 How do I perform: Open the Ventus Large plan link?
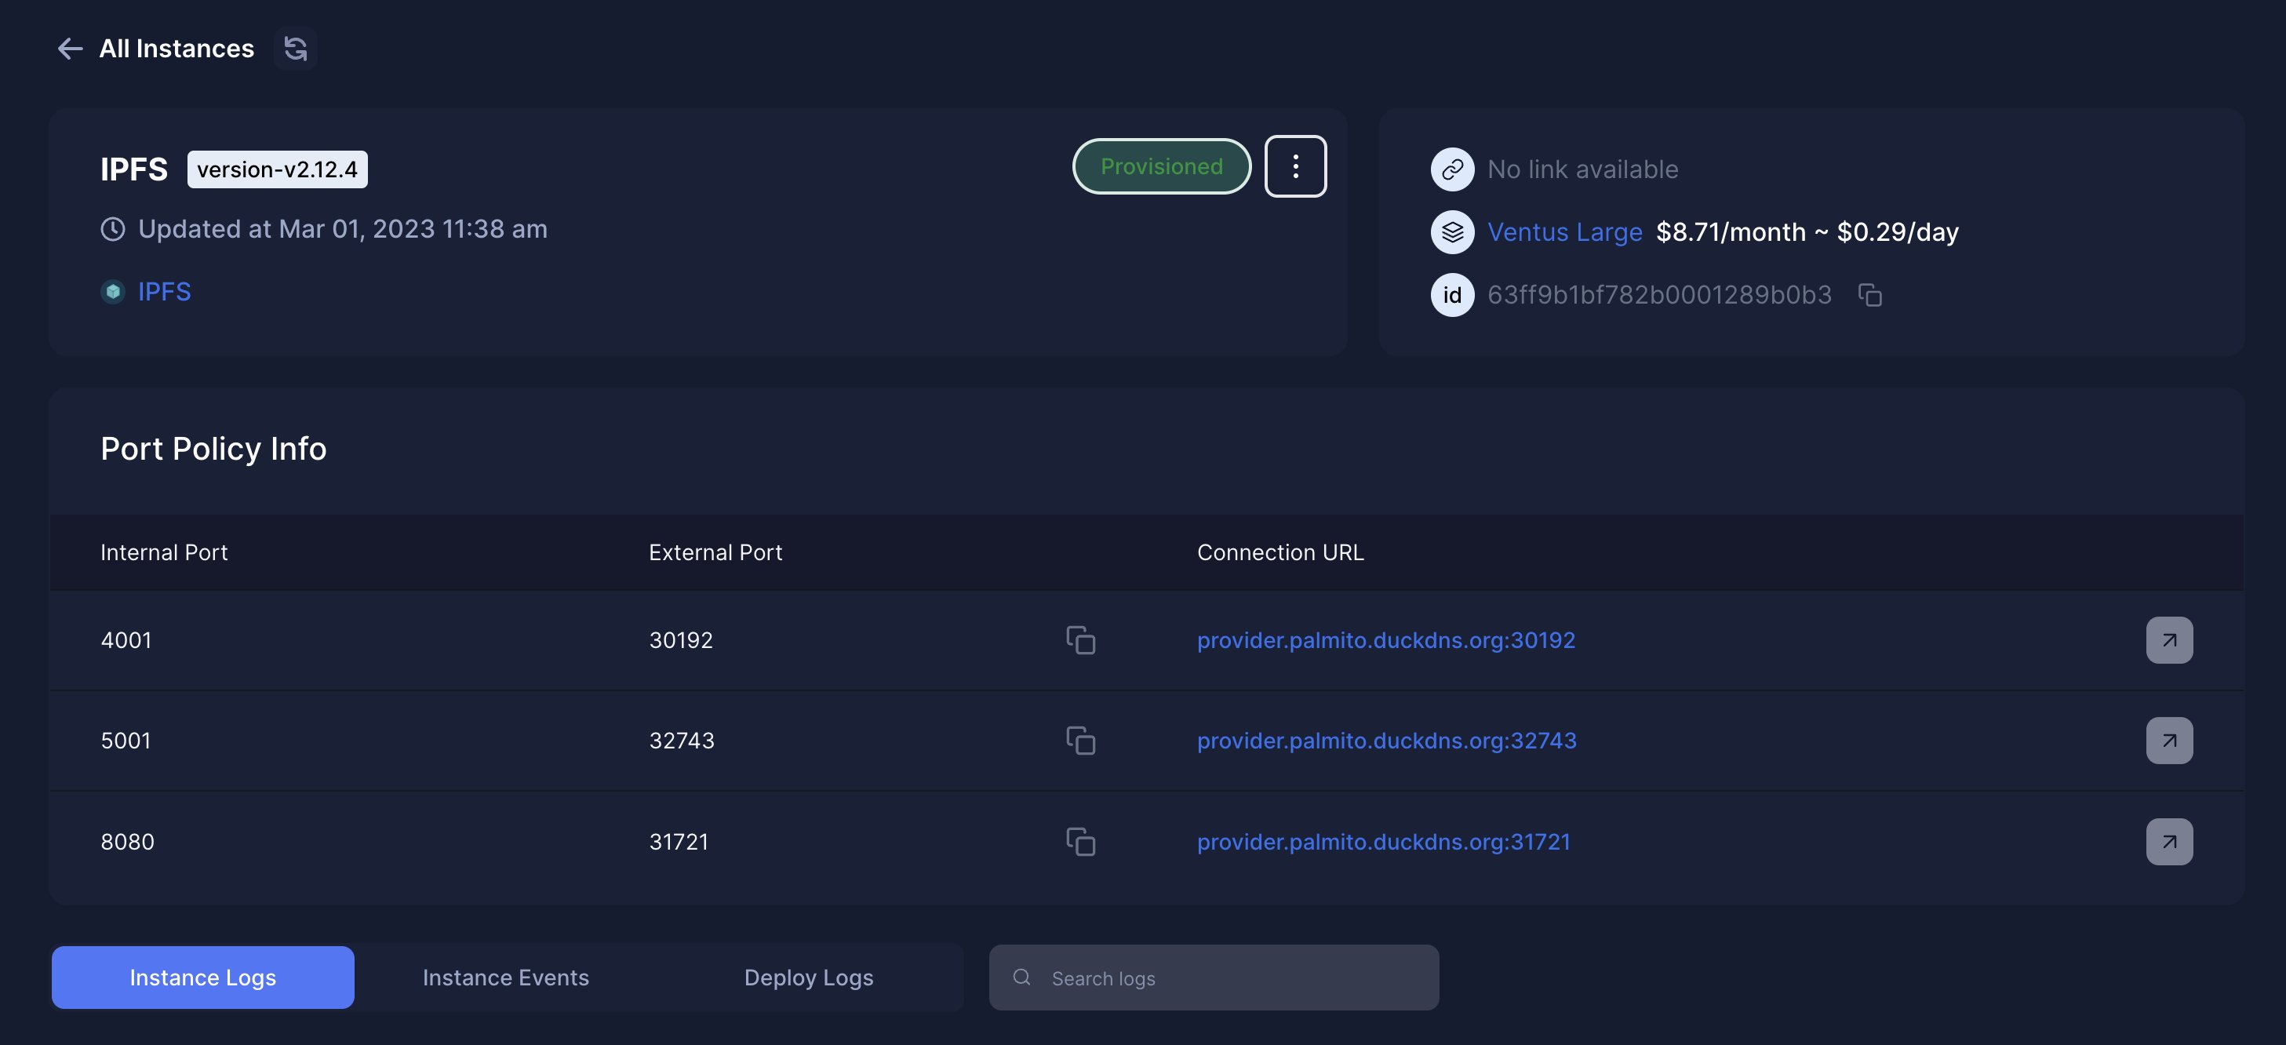1564,231
